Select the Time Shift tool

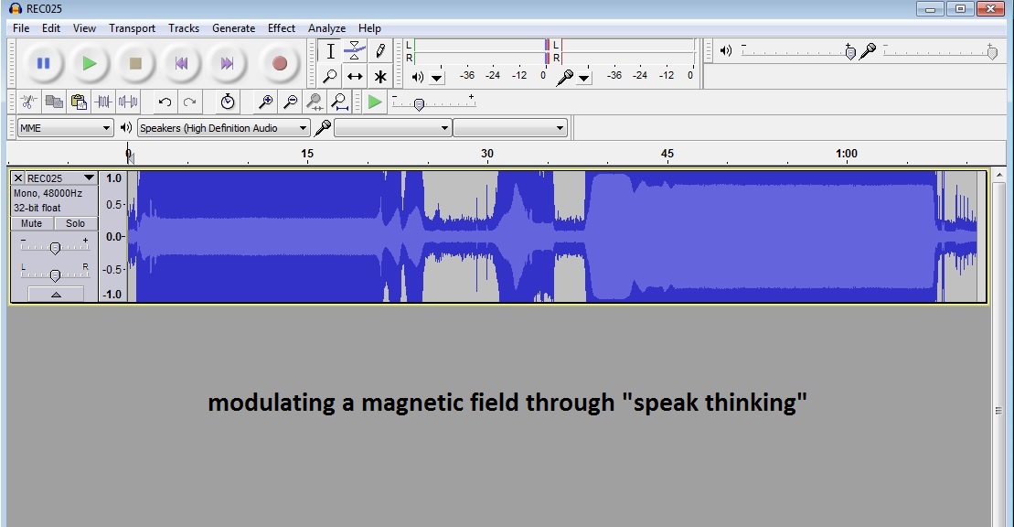point(355,76)
